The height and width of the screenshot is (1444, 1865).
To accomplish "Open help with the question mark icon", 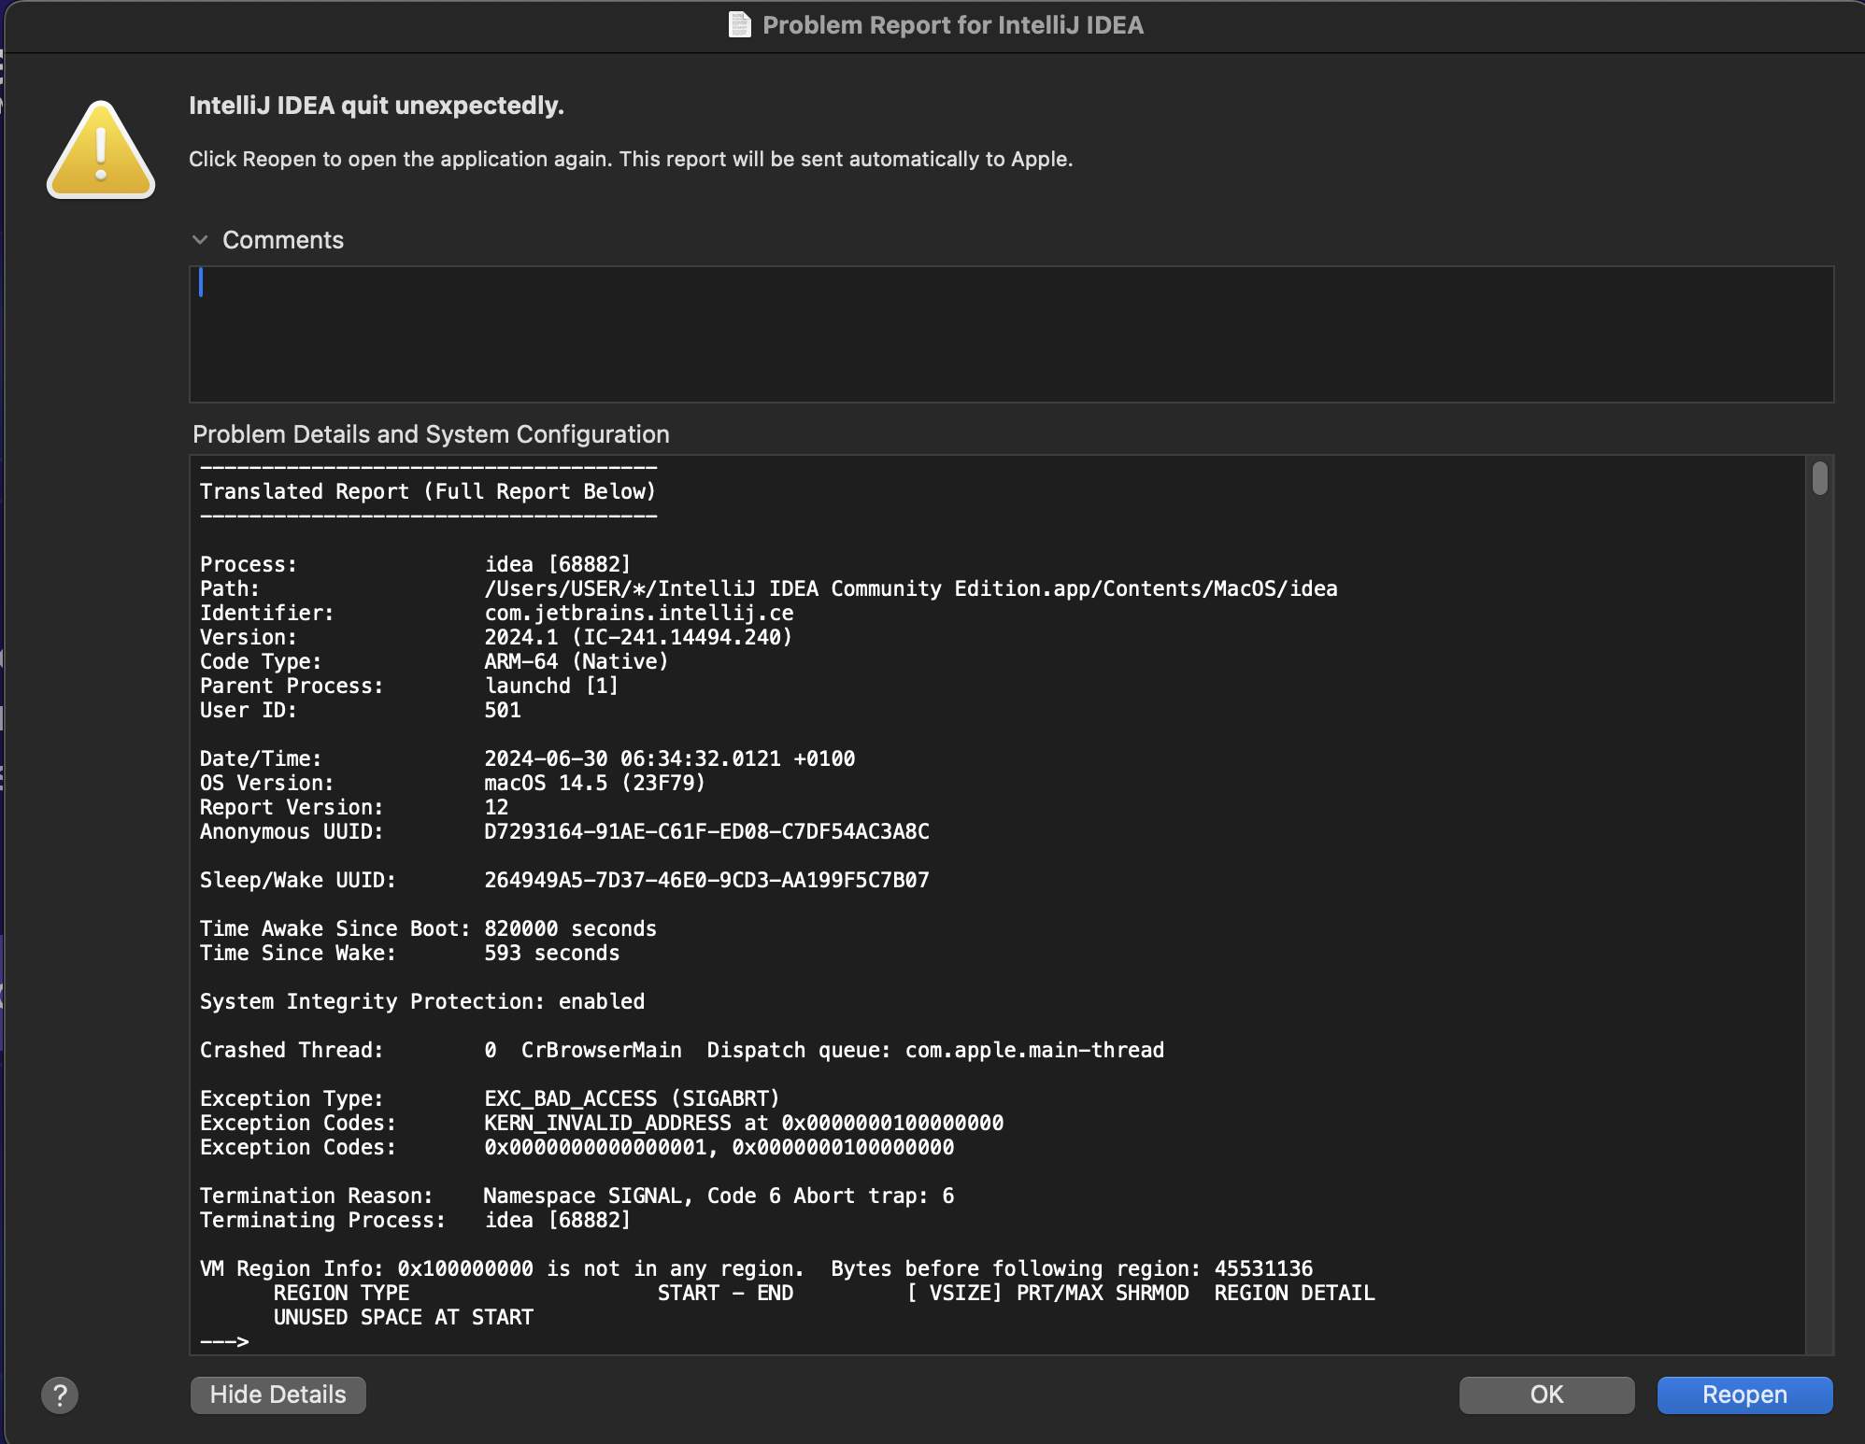I will point(60,1395).
